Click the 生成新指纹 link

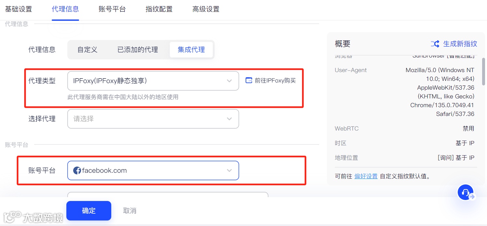pos(460,44)
